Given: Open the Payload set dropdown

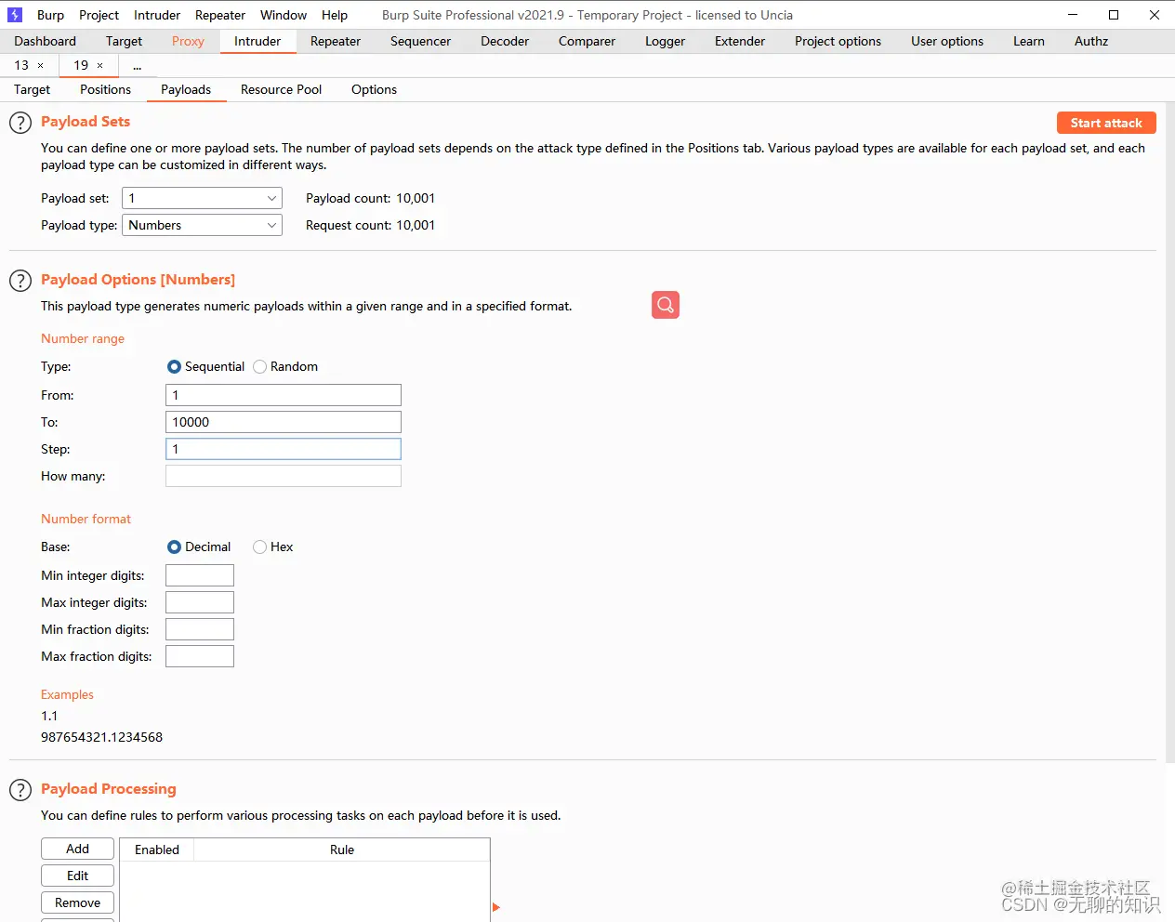Looking at the screenshot, I should pyautogui.click(x=202, y=198).
